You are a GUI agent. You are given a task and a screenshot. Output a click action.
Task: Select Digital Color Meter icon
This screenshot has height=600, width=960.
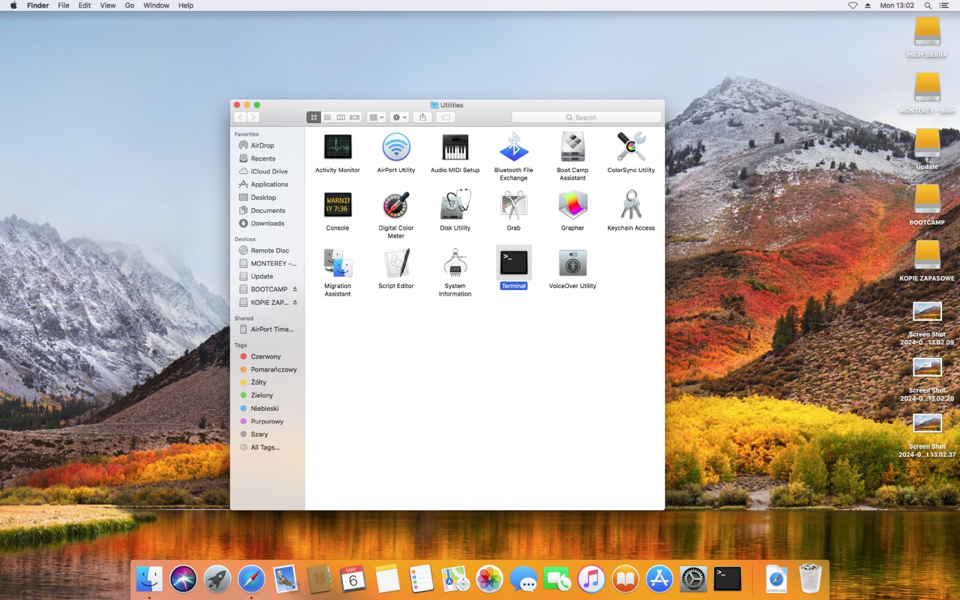[396, 205]
